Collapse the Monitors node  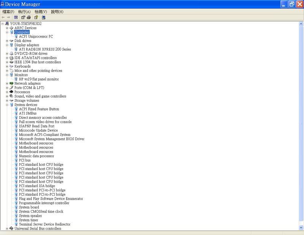coord(7,75)
